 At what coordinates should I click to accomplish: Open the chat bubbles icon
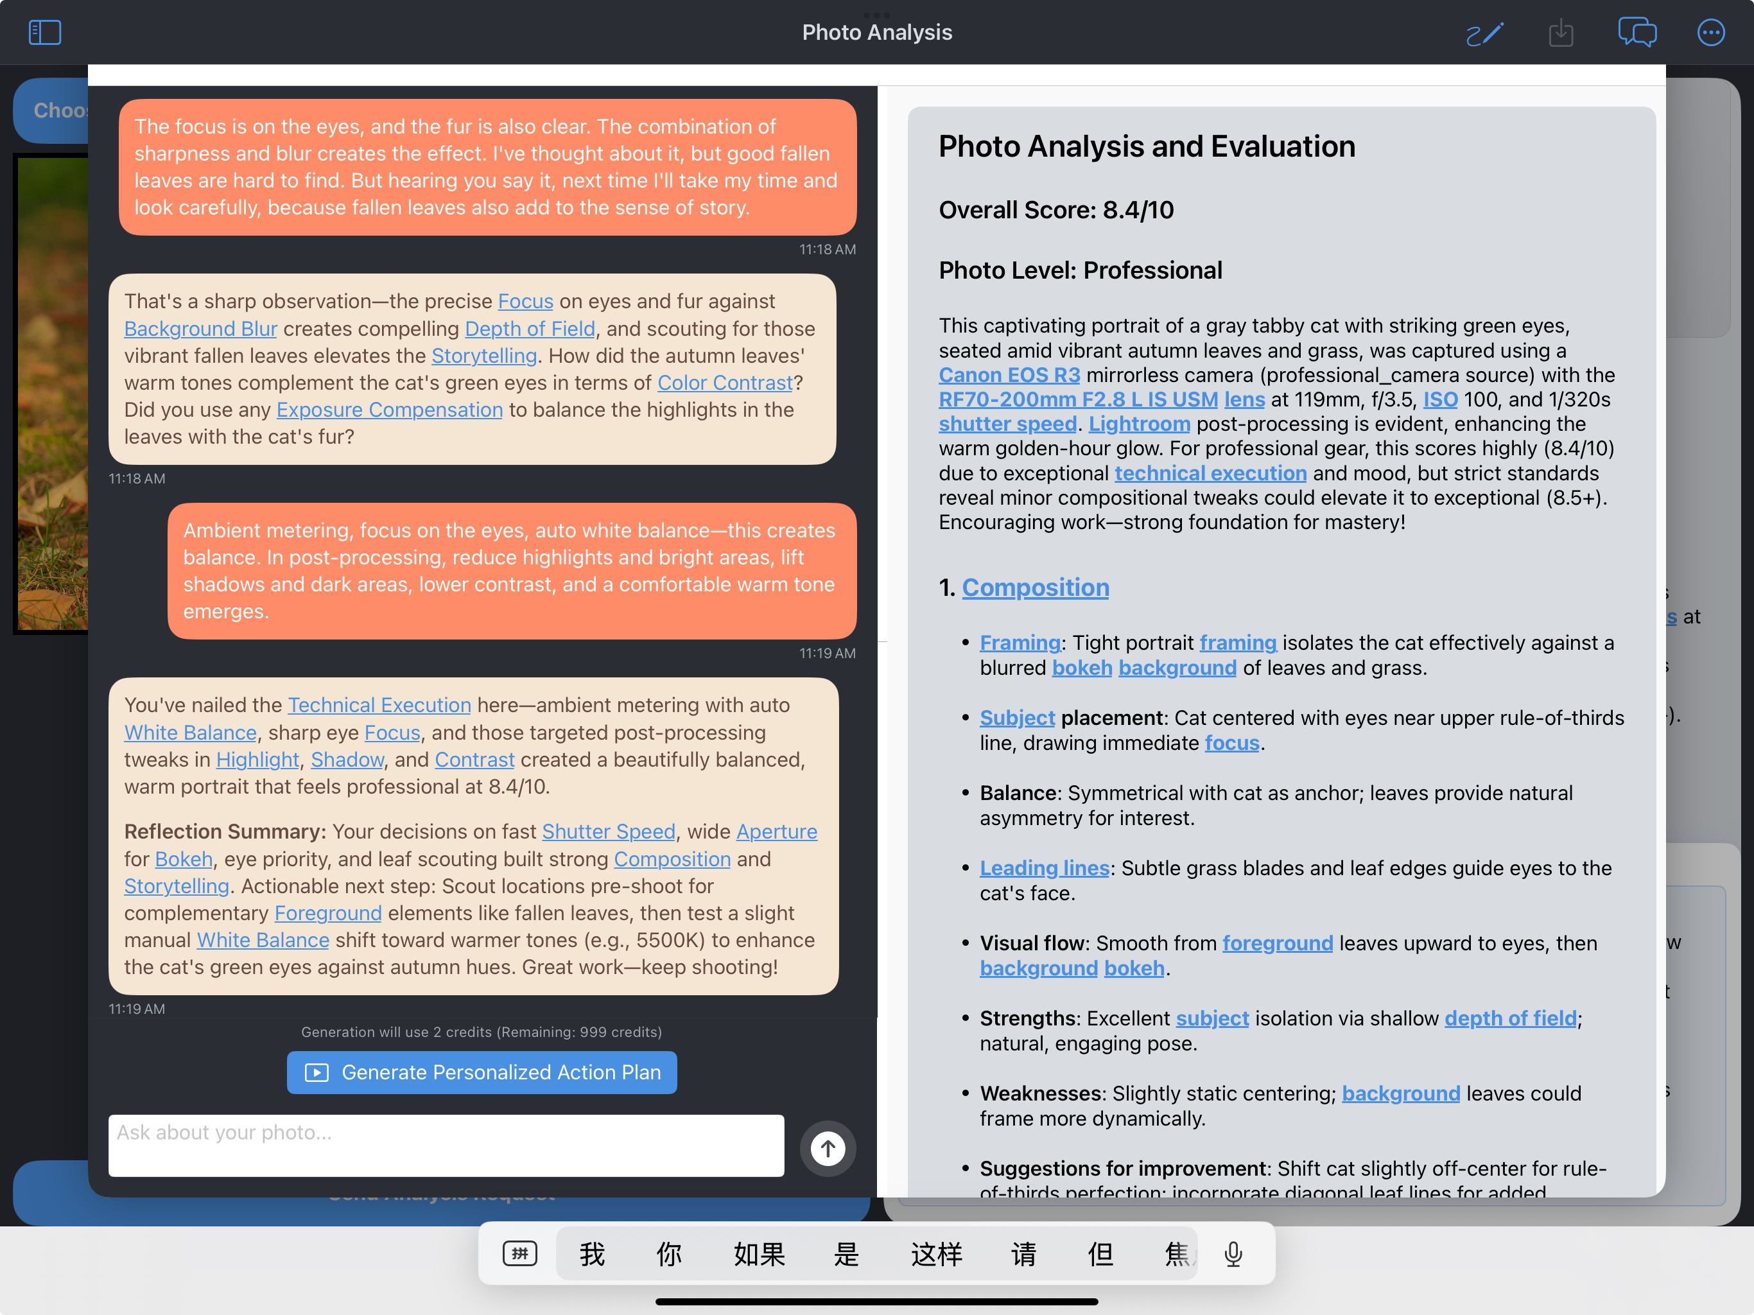1637,33
